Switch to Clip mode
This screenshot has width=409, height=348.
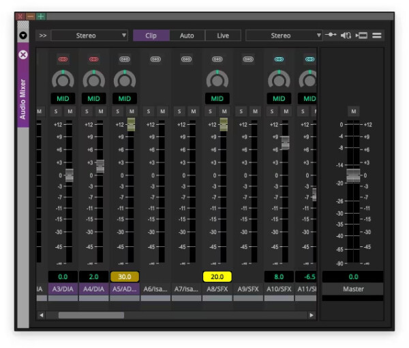click(151, 35)
